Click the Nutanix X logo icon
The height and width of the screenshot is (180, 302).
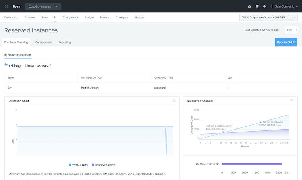click(x=6, y=6)
